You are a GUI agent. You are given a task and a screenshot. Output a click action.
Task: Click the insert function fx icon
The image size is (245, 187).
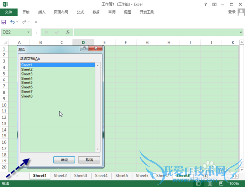68,32
